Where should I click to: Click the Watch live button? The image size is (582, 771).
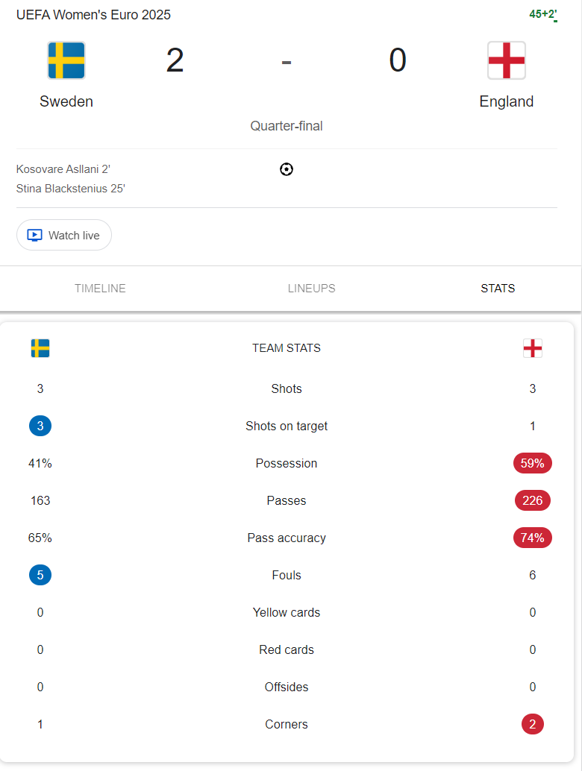64,235
